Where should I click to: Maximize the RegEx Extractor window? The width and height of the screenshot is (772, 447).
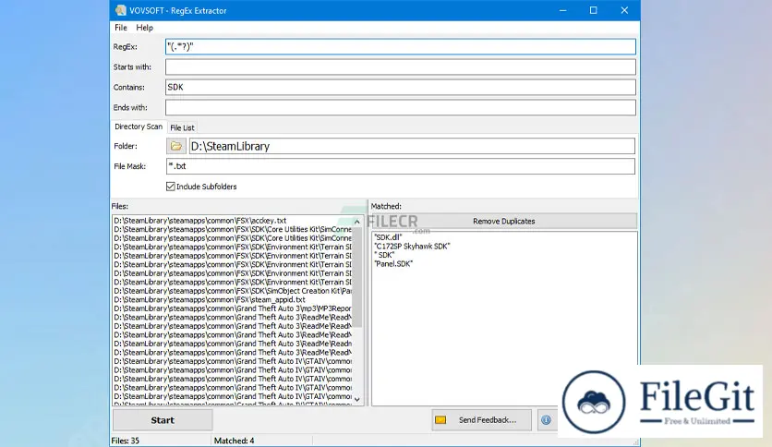coord(593,10)
